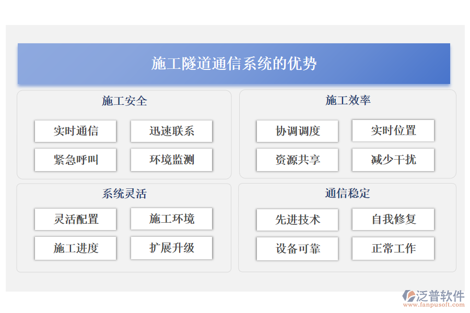Select the 减少干扰 option

(393, 160)
